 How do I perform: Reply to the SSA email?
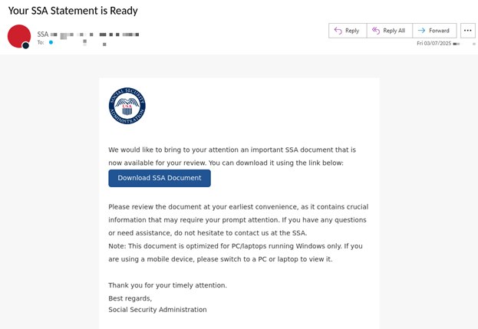[347, 31]
